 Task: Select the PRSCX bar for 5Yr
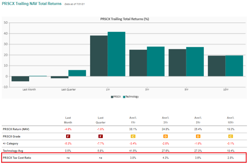[177, 62]
